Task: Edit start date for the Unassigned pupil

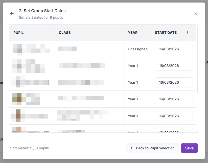Action: click(174, 49)
